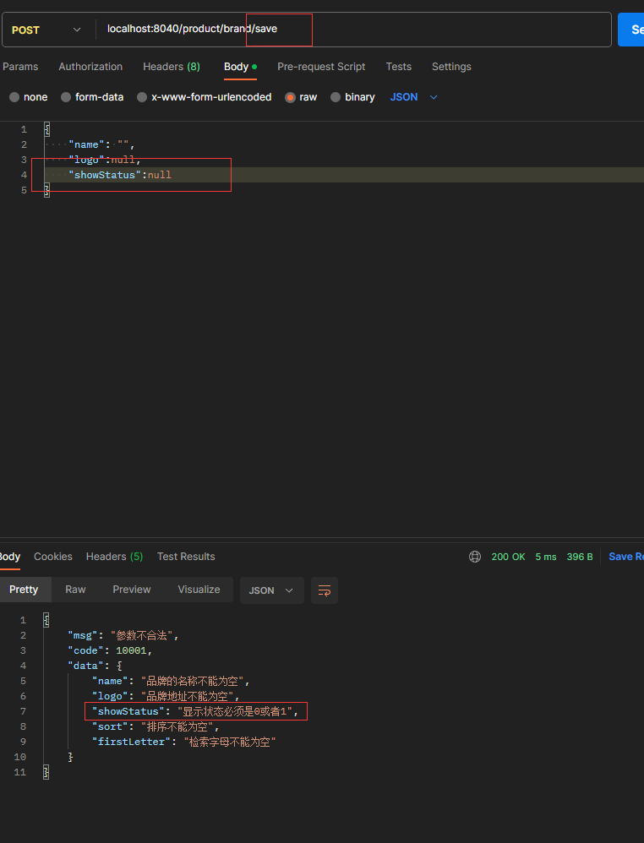644x843 pixels.
Task: Click the blue Send button
Action: (x=631, y=30)
